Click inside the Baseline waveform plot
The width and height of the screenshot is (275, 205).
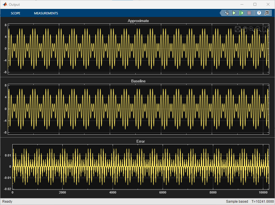click(x=139, y=109)
